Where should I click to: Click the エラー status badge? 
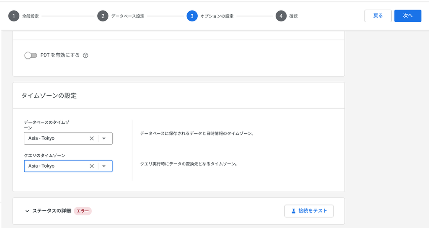83,211
